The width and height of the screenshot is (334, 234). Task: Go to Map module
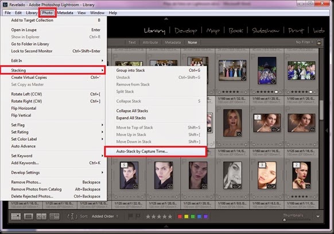coord(213,31)
